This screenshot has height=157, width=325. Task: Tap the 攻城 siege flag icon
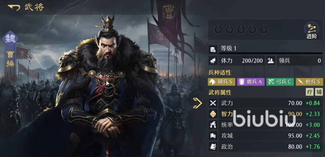(213, 136)
